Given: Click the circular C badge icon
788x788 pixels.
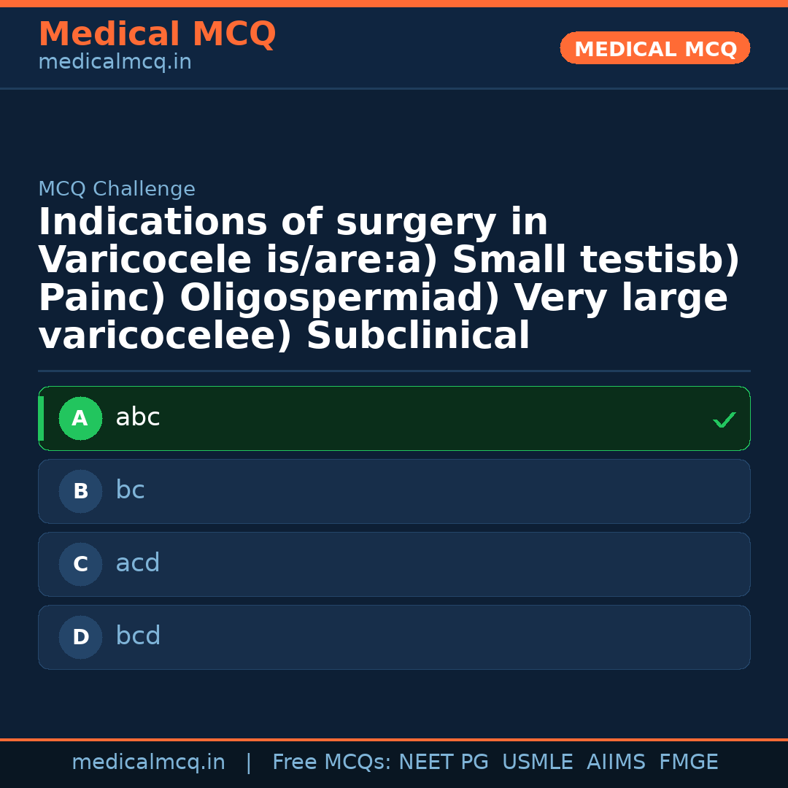Looking at the screenshot, I should 80,564.
